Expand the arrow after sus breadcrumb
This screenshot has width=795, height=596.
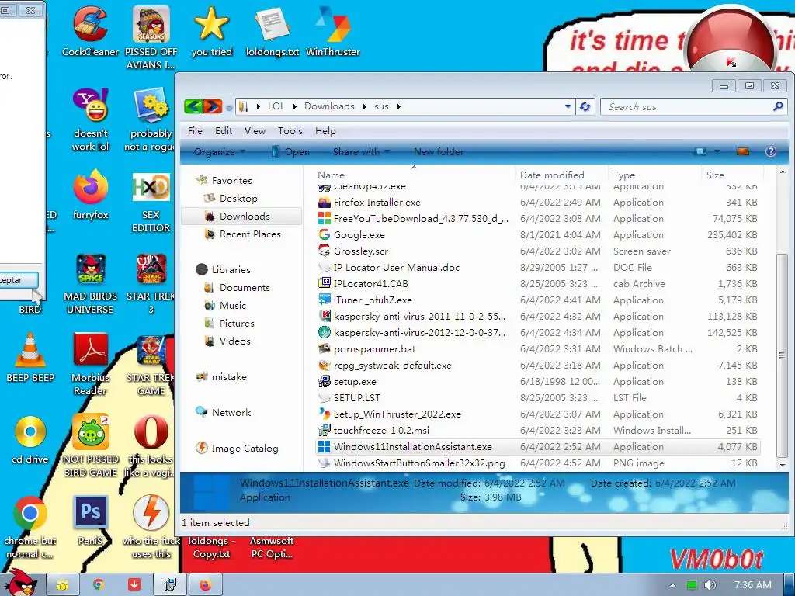[x=398, y=106]
